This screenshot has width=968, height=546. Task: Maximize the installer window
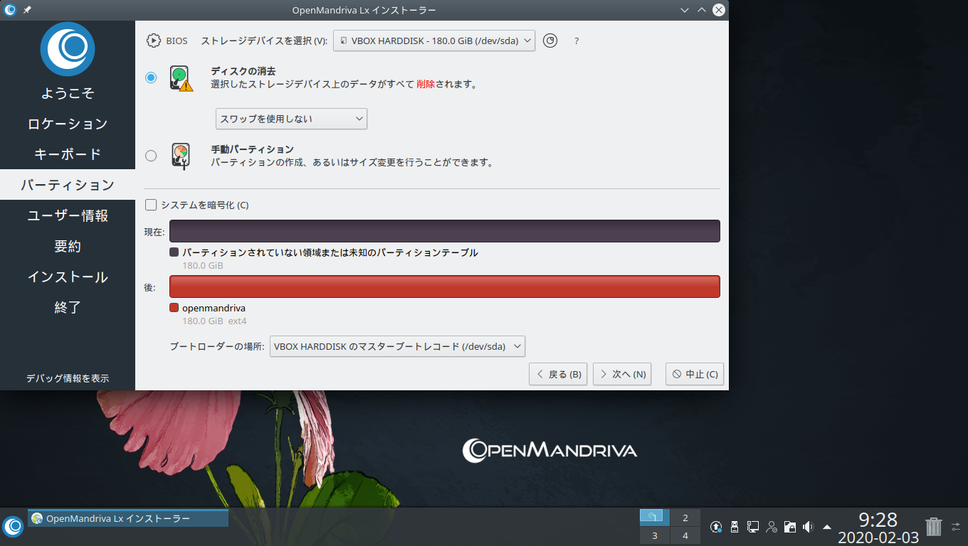coord(702,10)
